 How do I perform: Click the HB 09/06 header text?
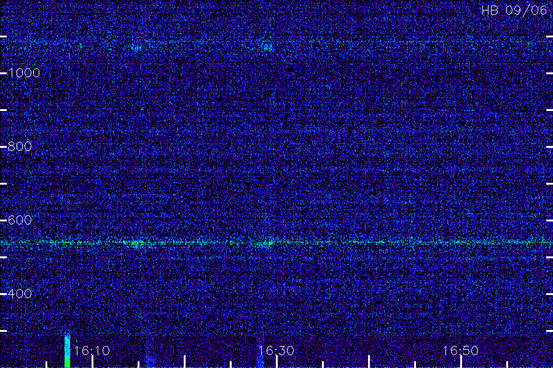514,10
